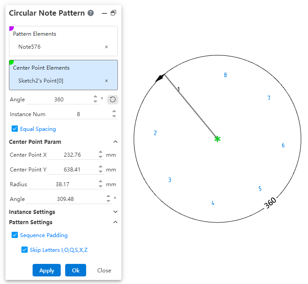Disable Sequence Padding option
The image size is (308, 284).
15,235
